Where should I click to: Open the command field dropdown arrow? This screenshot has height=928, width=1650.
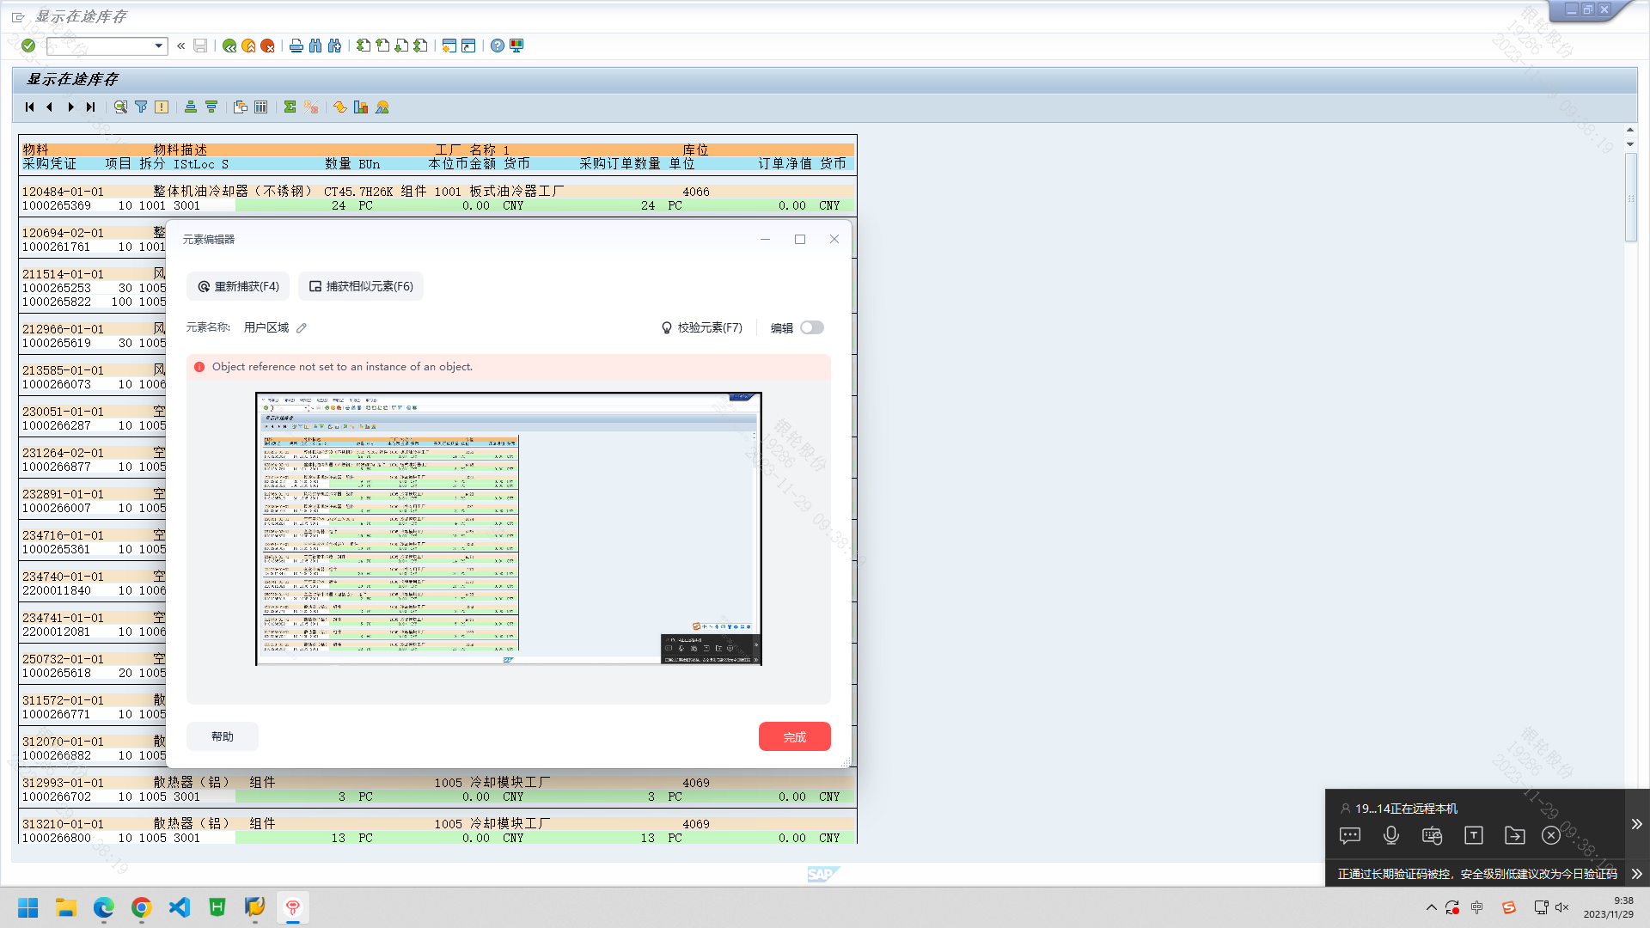(x=159, y=46)
